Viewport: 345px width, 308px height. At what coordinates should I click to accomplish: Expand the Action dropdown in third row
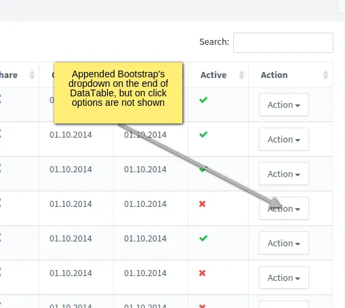284,174
